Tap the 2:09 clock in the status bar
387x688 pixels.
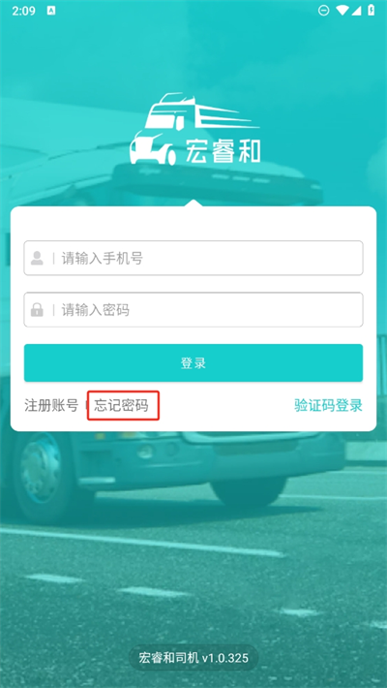pyautogui.click(x=23, y=11)
